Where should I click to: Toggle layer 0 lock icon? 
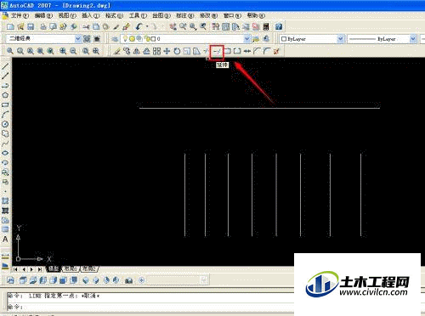(x=148, y=39)
